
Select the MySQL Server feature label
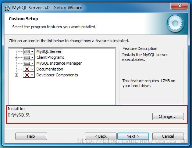49,51
